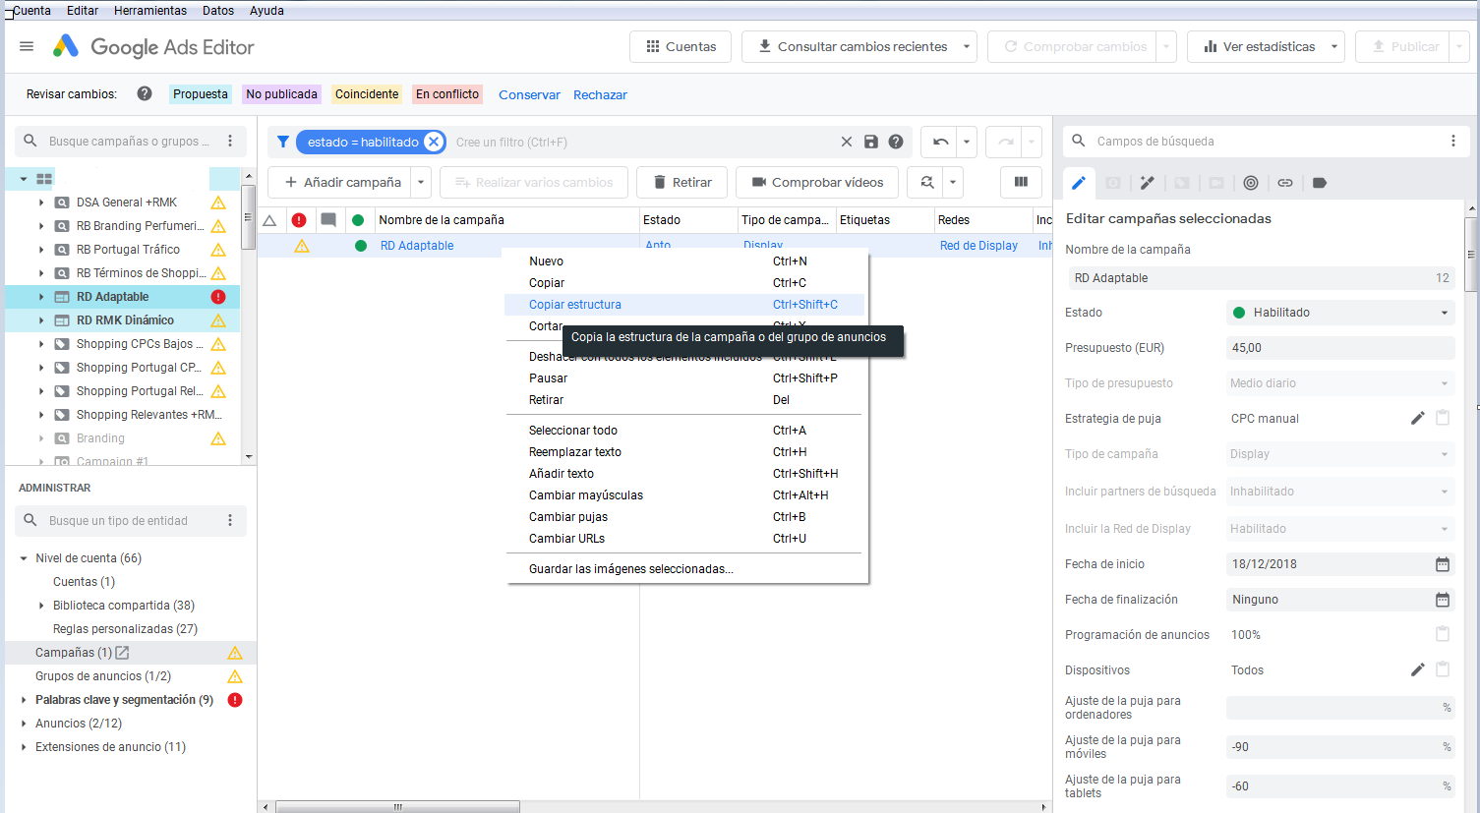The image size is (1480, 813).
Task: Click the campaign table horizontal scrollbar
Action: (x=397, y=807)
